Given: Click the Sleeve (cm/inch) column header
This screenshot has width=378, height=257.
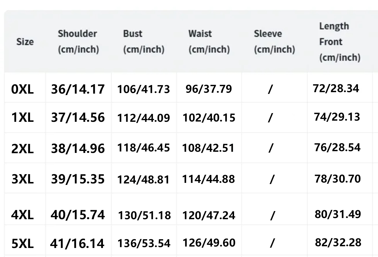Looking at the screenshot, I should tap(274, 42).
